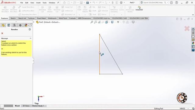Click the SOLIDWORKS logo
This screenshot has height=110, width=195.
tap(8, 2)
